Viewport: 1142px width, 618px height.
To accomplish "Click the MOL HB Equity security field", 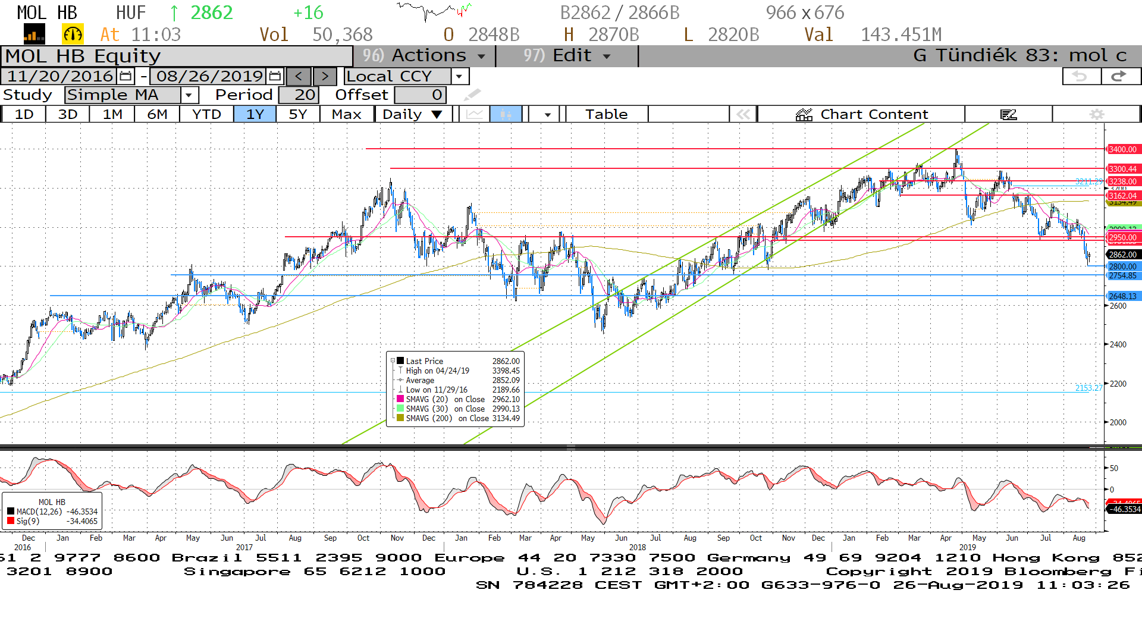I will point(177,56).
